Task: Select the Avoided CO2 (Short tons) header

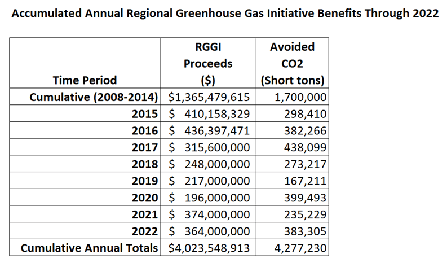Action: (293, 63)
